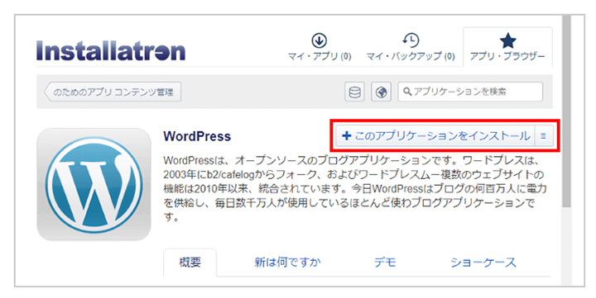Click the Installatron logo
Image resolution: width=596 pixels, height=298 pixels.
pyautogui.click(x=111, y=51)
